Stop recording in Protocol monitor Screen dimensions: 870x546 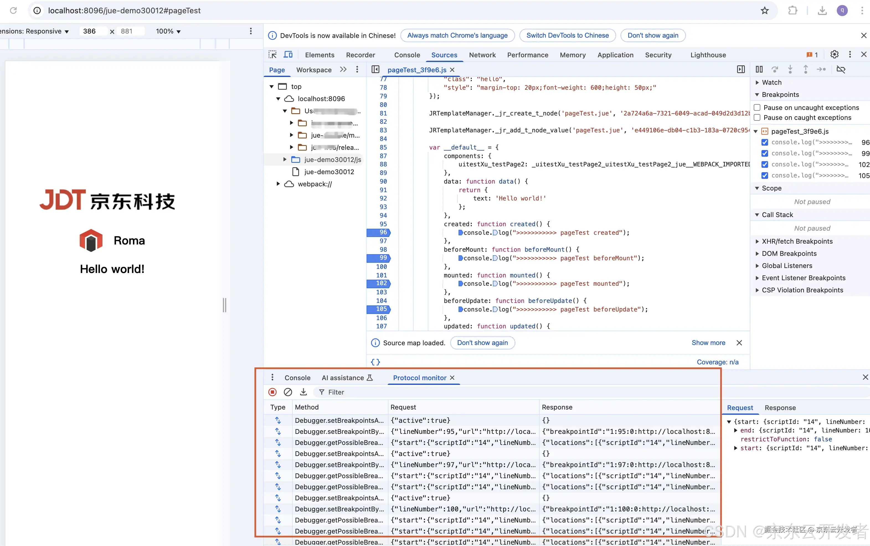point(272,392)
